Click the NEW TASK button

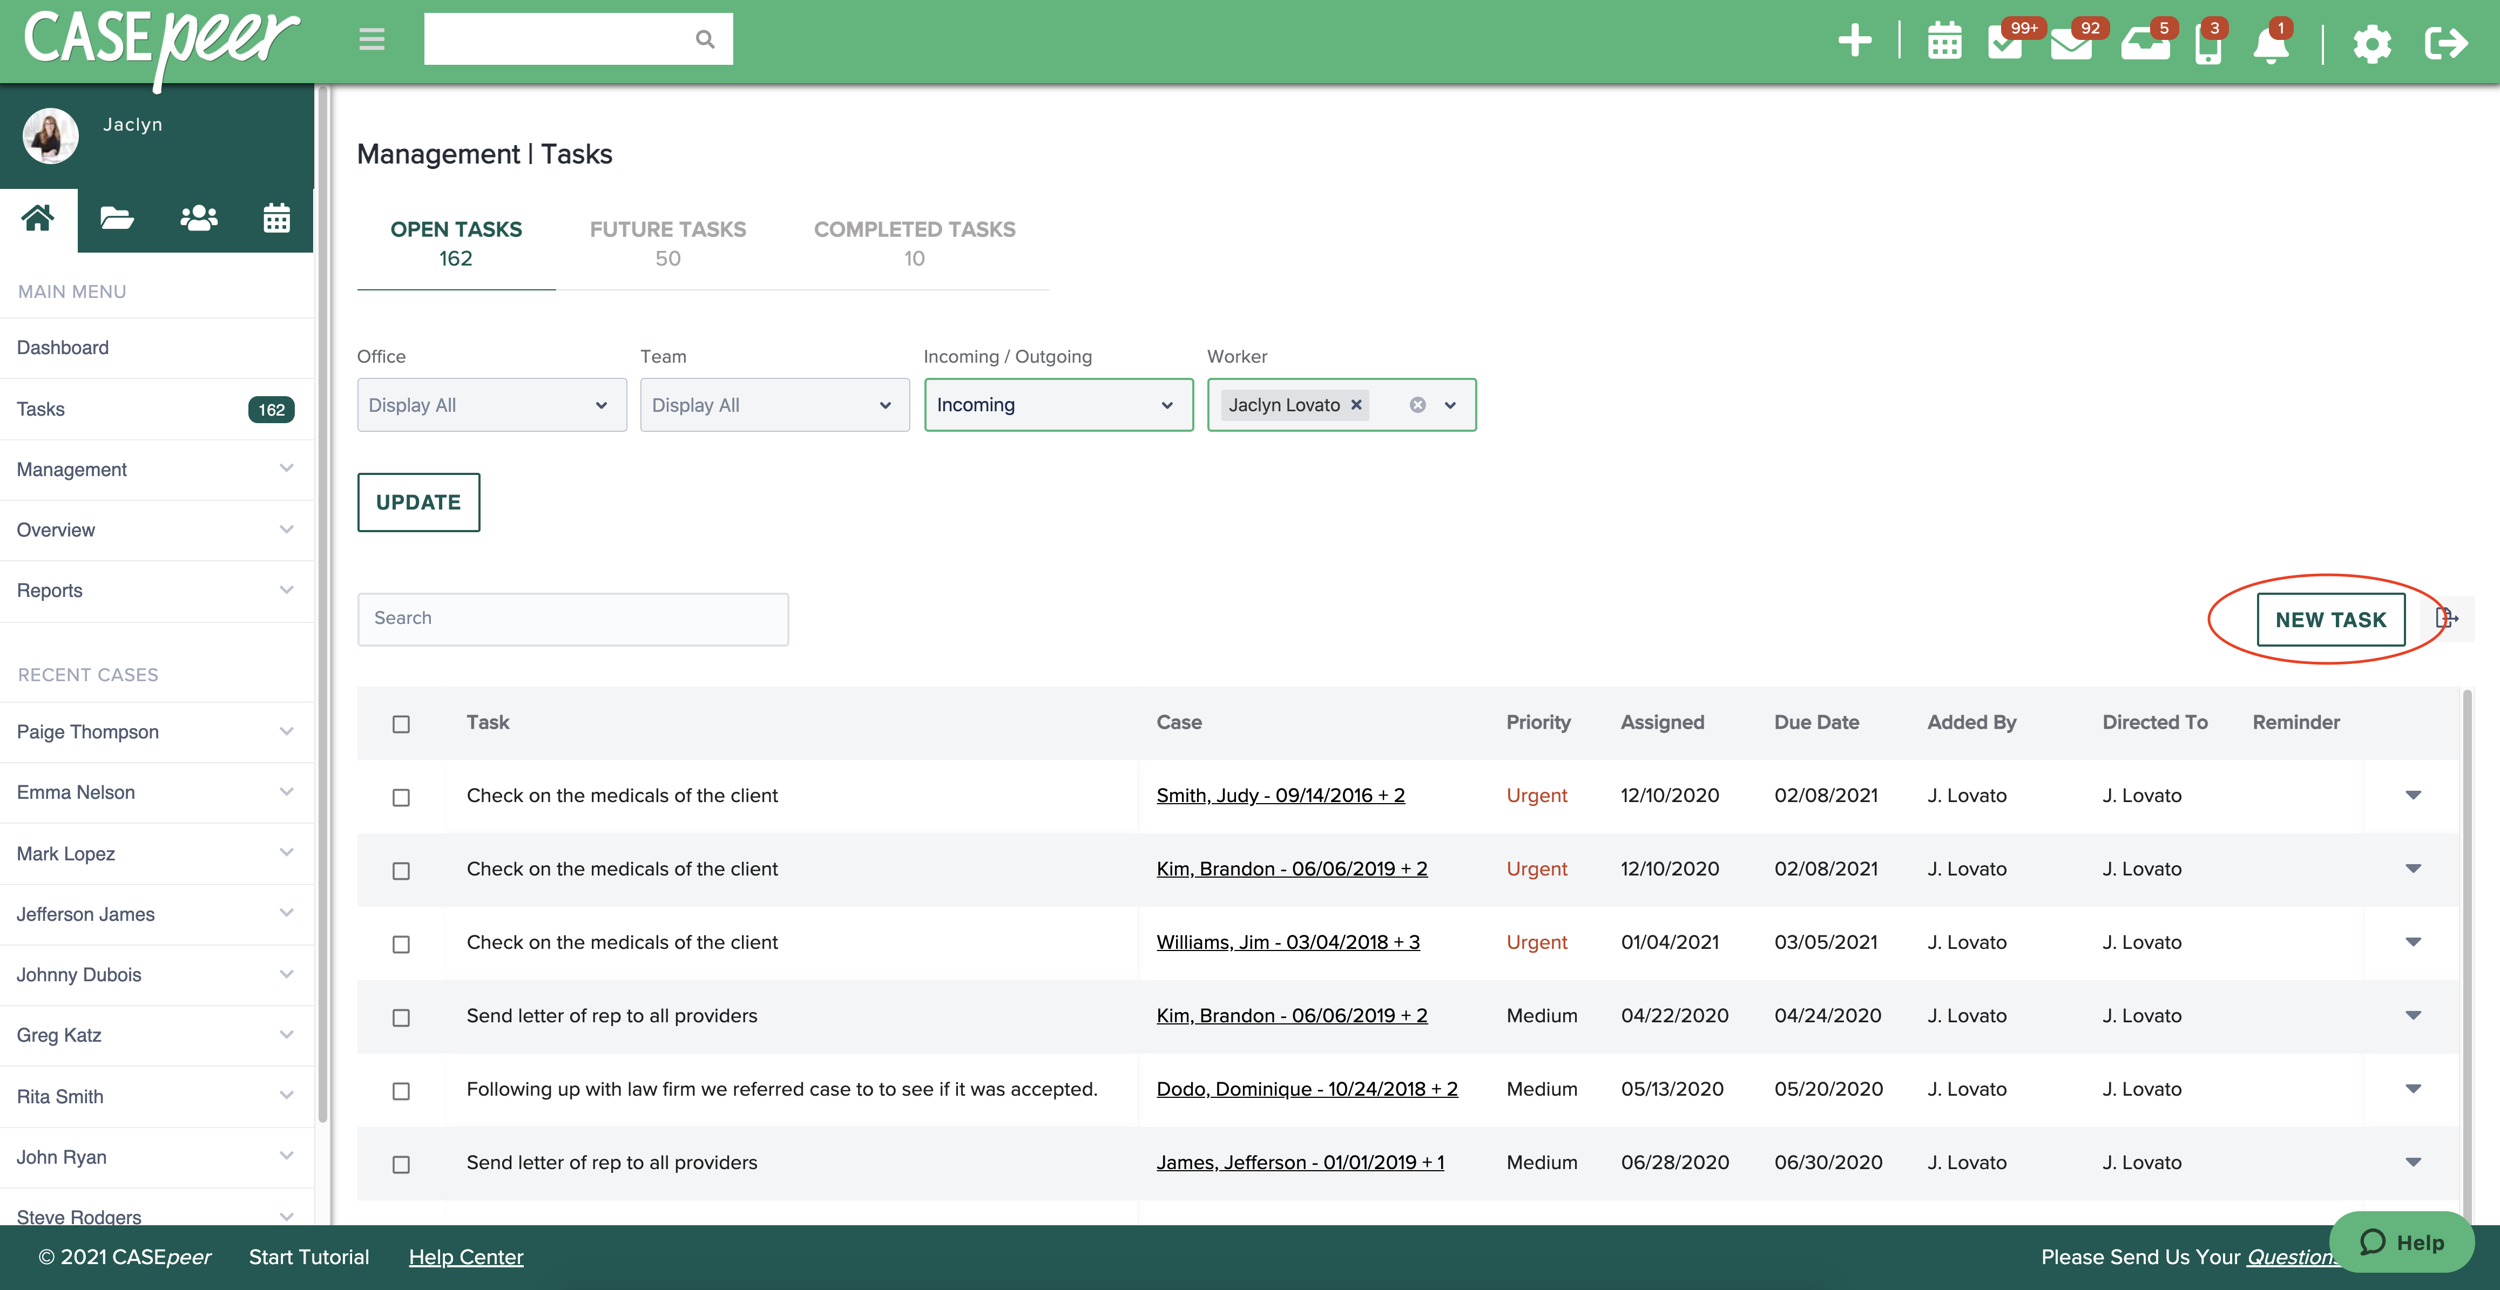[x=2331, y=619]
